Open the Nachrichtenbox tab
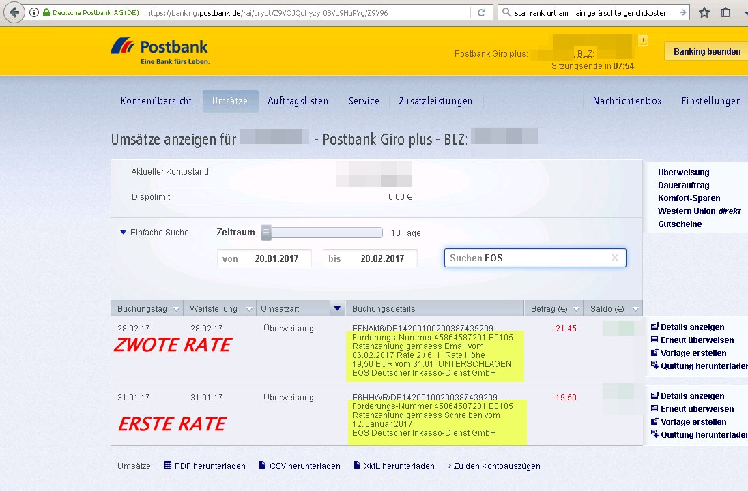This screenshot has width=748, height=491. tap(627, 101)
